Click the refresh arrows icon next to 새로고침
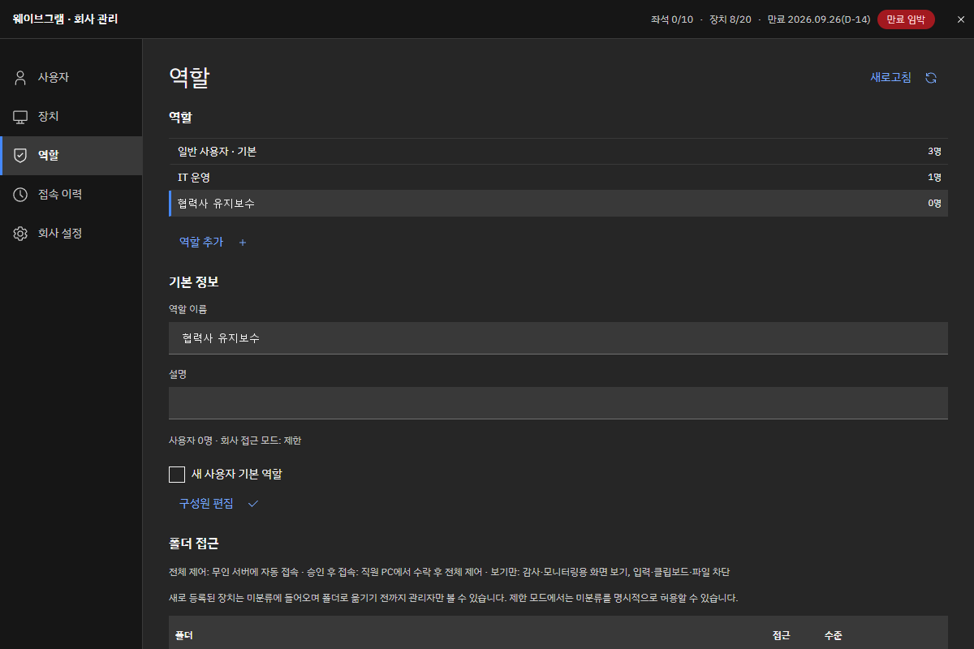 click(x=931, y=78)
